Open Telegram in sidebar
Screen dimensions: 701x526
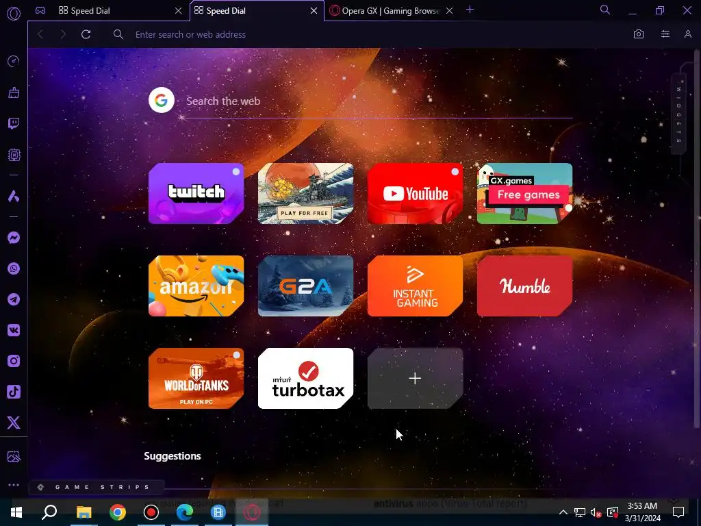[x=14, y=299]
